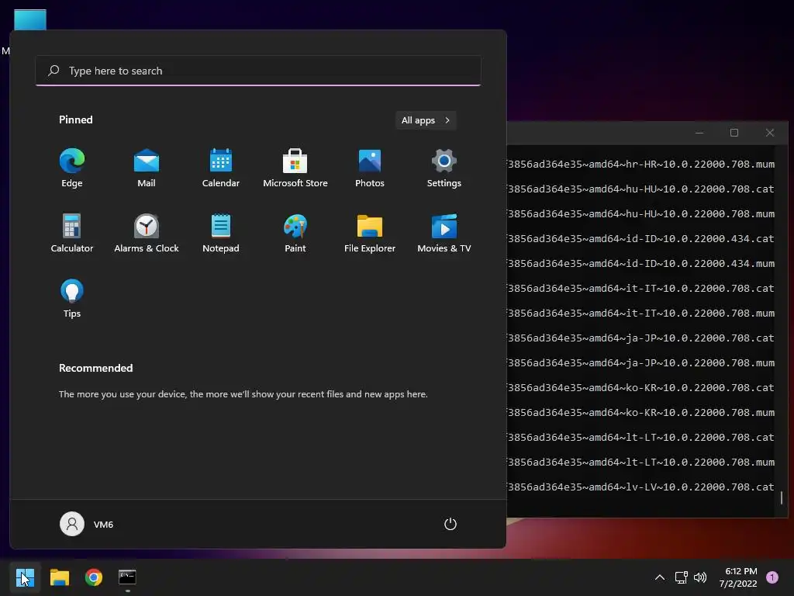Viewport: 794px width, 596px height.
Task: Open the Calendar app
Action: (x=221, y=168)
